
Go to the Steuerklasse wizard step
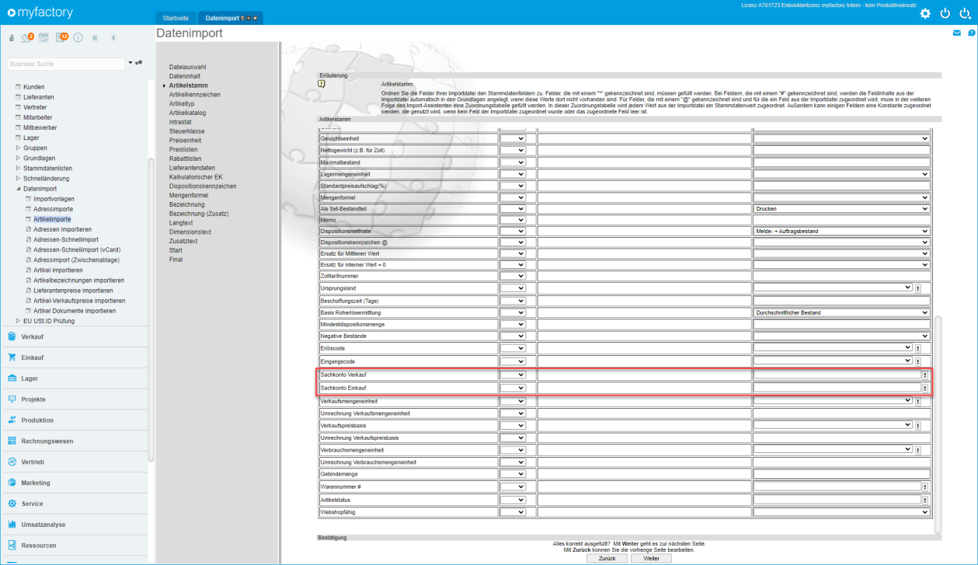coord(186,131)
